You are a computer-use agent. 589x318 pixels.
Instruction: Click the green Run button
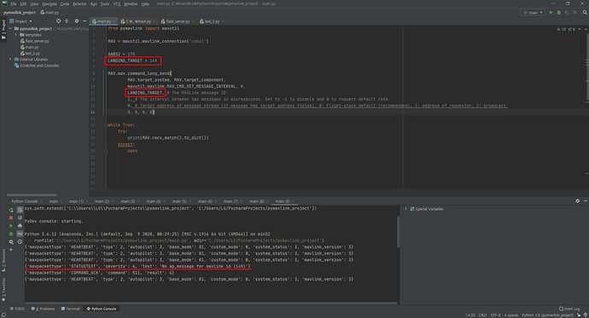coord(551,13)
